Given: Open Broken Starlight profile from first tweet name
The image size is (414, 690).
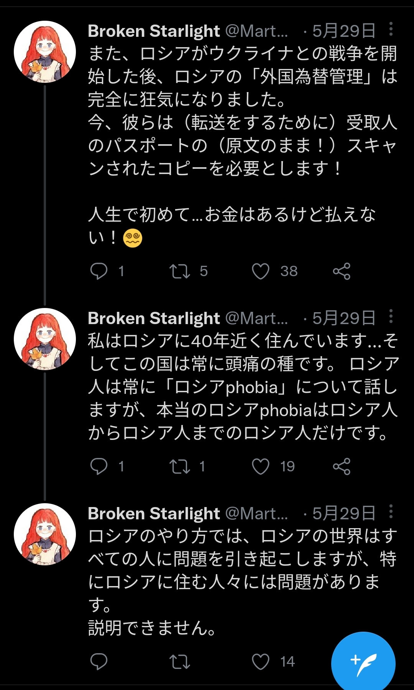Looking at the screenshot, I should 154,31.
